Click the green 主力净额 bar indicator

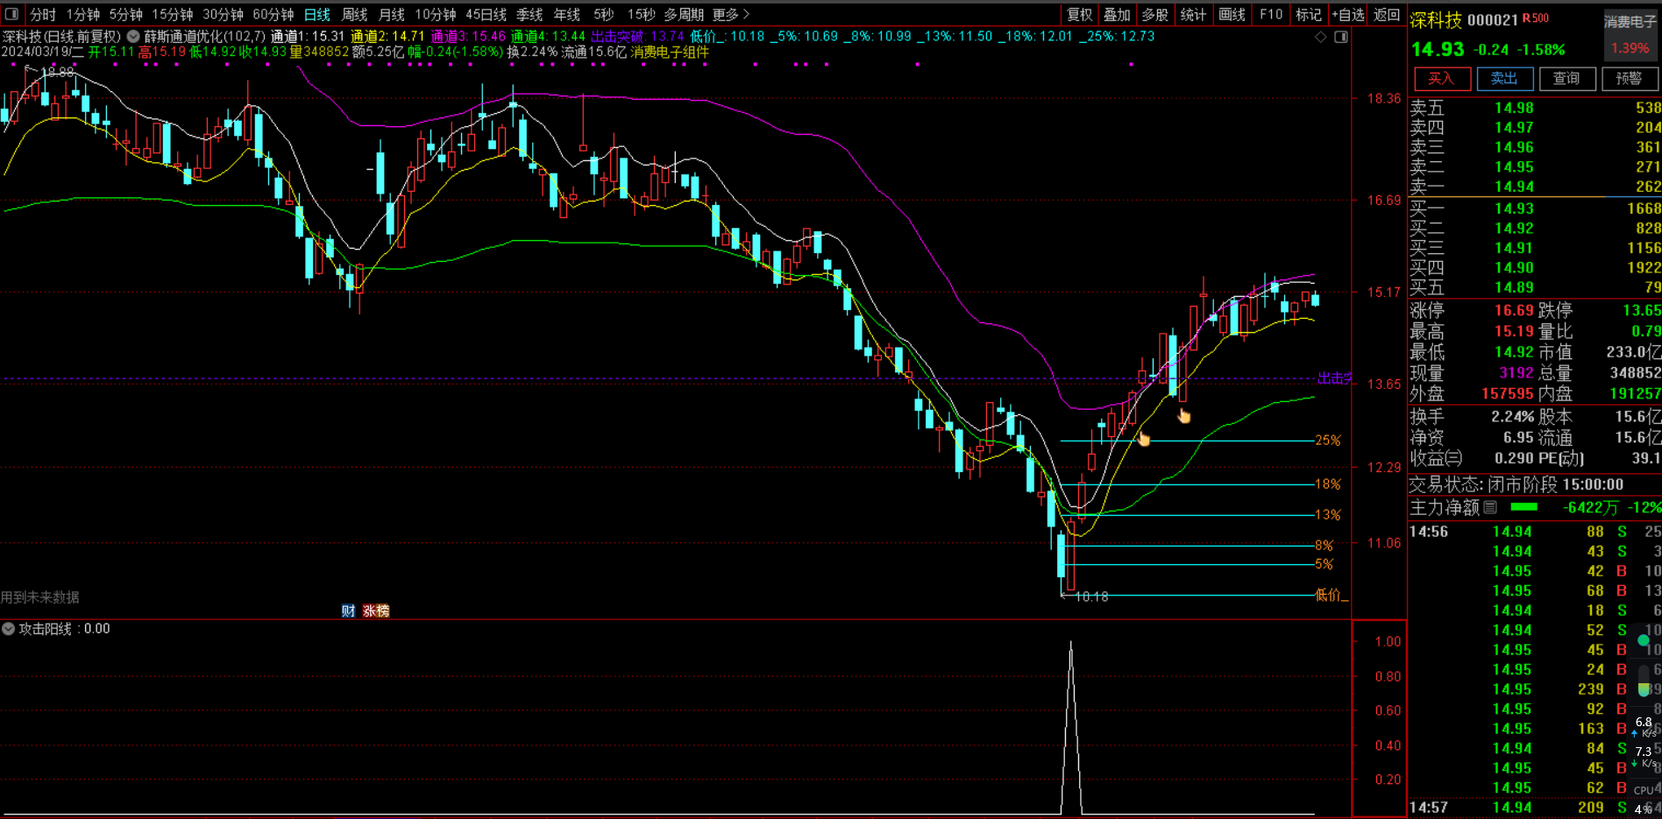1524,507
